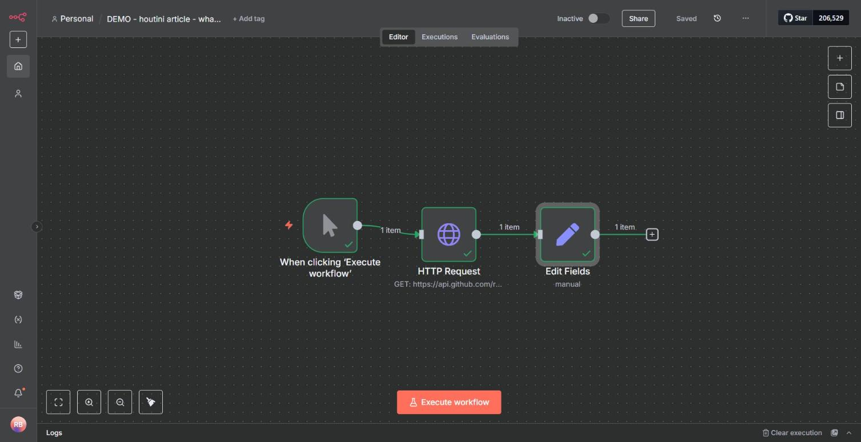This screenshot has width=861, height=442.
Task: Open the Personal project breadcrumb
Action: 73,18
